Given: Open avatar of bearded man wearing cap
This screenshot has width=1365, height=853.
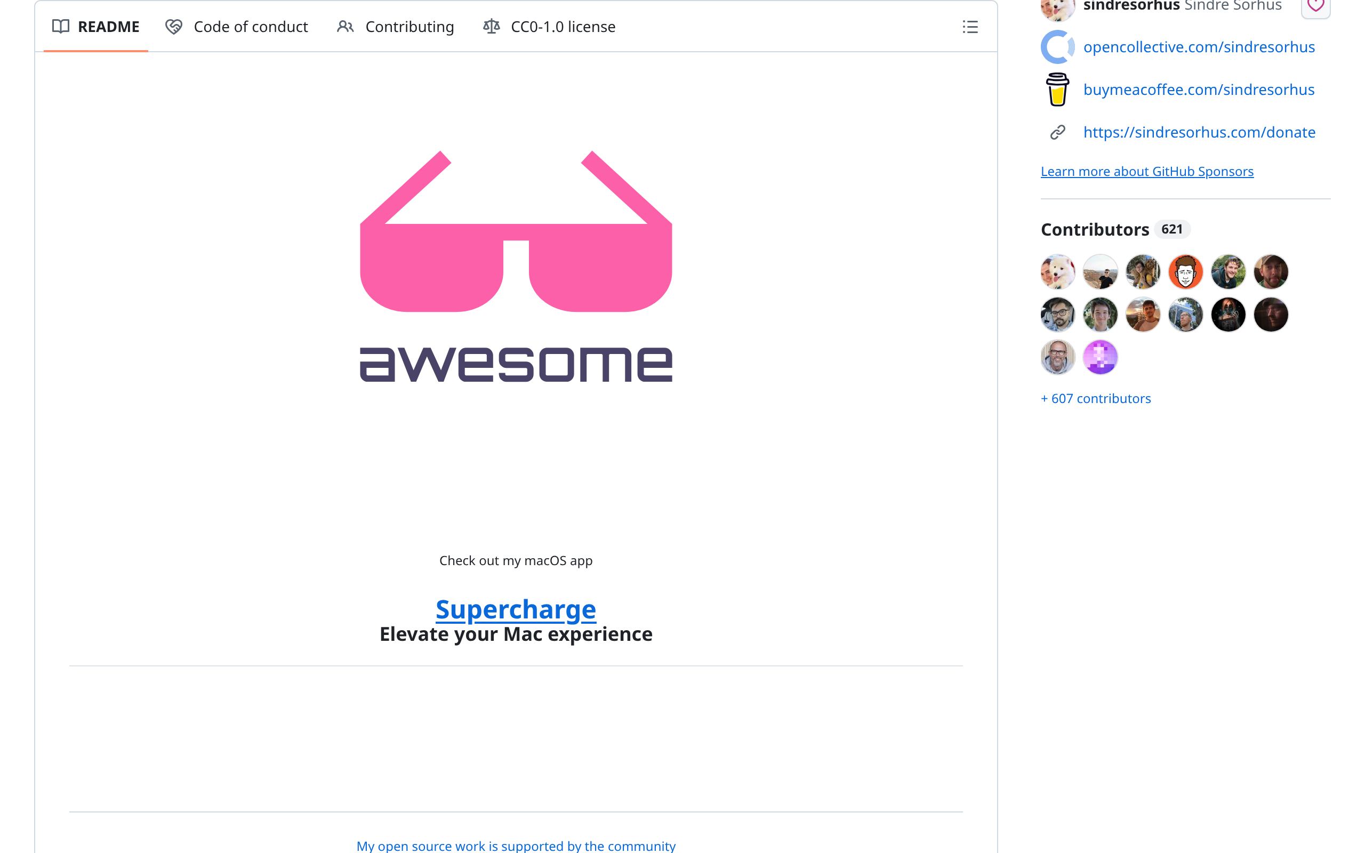Looking at the screenshot, I should 1271,271.
